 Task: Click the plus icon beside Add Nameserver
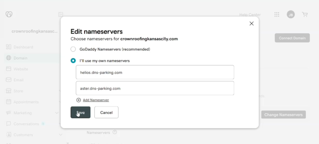(79, 100)
